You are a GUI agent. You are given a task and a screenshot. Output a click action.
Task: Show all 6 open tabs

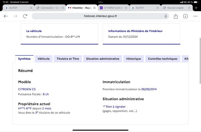(185, 16)
